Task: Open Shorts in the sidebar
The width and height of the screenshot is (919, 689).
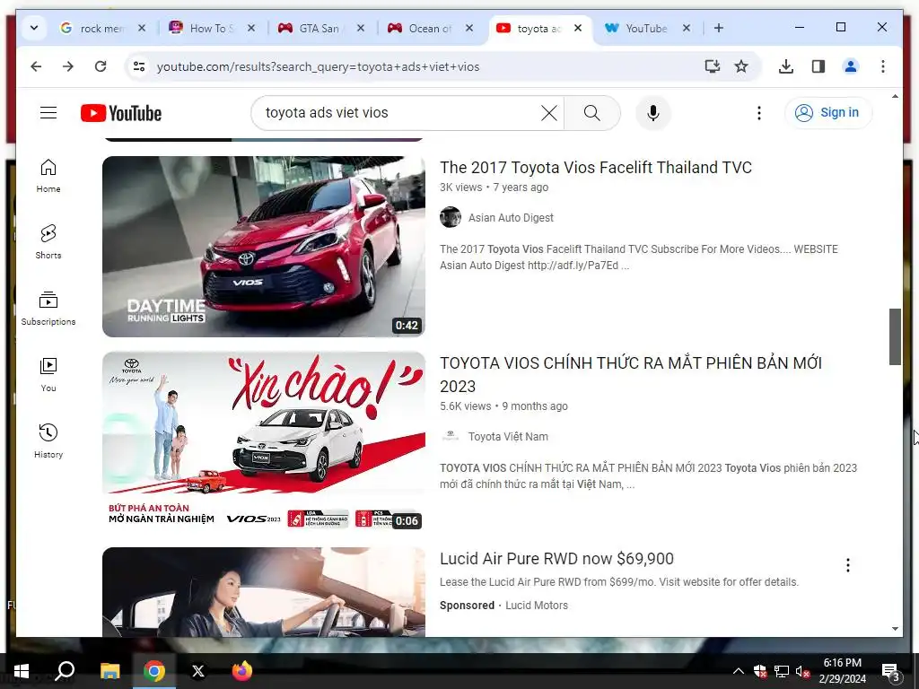Action: click(x=48, y=242)
